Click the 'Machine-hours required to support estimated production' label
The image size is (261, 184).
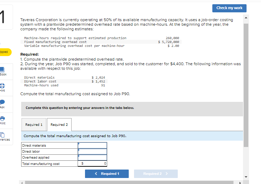(x=75, y=38)
